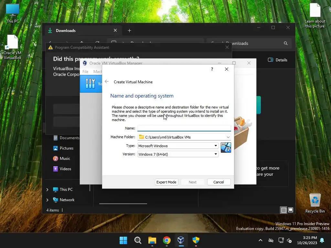Open Documents in File Explorer sidebar

click(66, 138)
